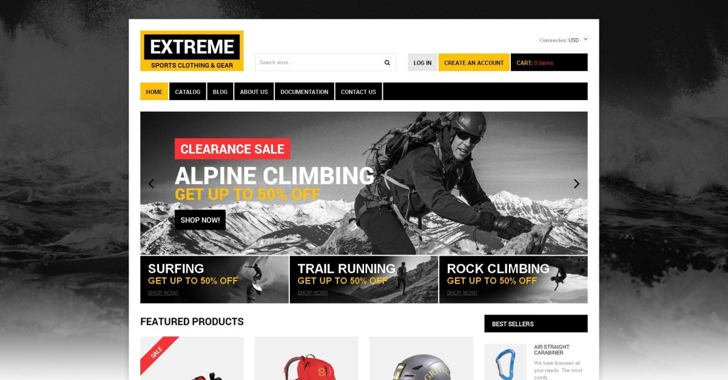The width and height of the screenshot is (728, 380).
Task: Expand the Currencies USD dropdown
Action: tap(564, 40)
